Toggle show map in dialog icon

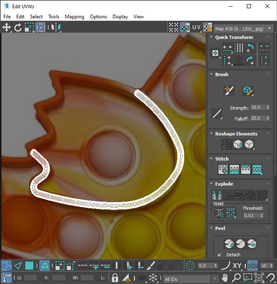[185, 27]
